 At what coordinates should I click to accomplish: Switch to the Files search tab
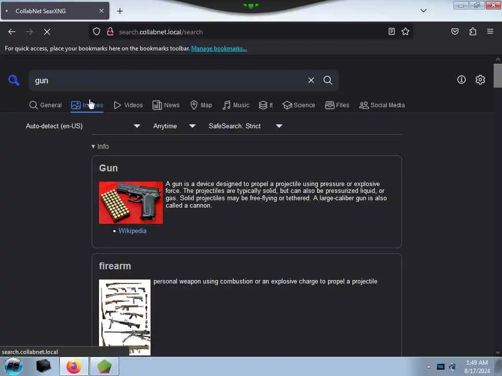(337, 105)
